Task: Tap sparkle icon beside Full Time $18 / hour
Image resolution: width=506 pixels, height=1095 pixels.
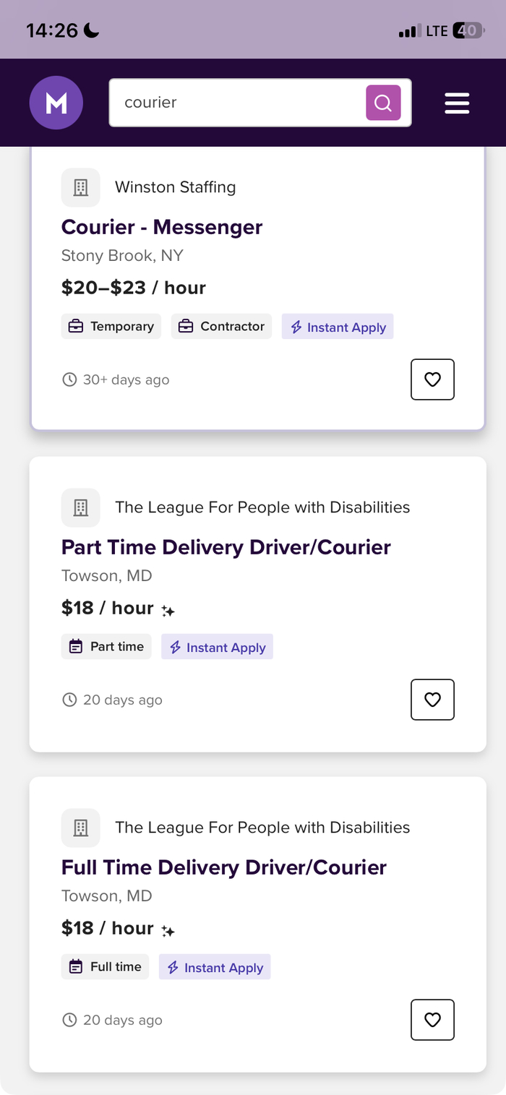Action: point(168,932)
